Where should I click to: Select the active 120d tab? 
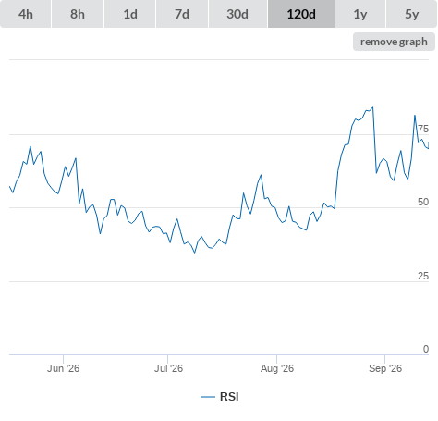[x=301, y=14]
